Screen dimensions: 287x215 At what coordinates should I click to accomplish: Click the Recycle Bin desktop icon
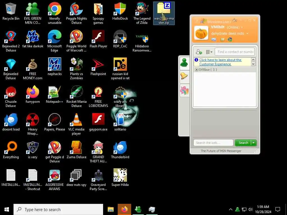[x=11, y=11]
